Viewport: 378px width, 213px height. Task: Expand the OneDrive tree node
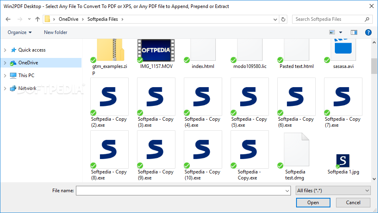tap(5, 63)
